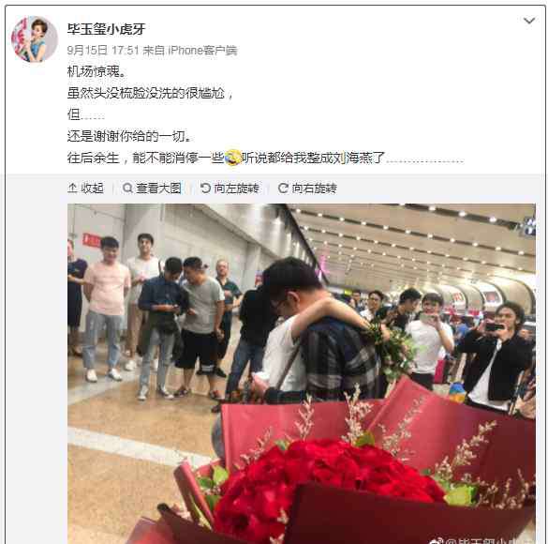Collapse the image with 收起
The width and height of the screenshot is (548, 544).
tap(85, 189)
